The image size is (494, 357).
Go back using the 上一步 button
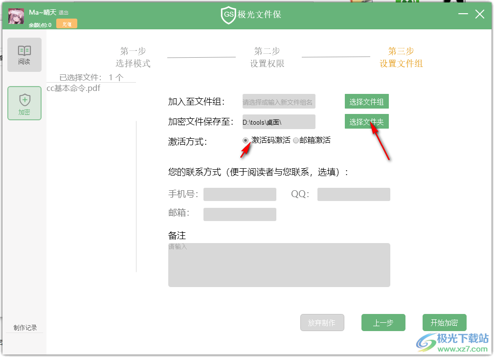pos(383,322)
